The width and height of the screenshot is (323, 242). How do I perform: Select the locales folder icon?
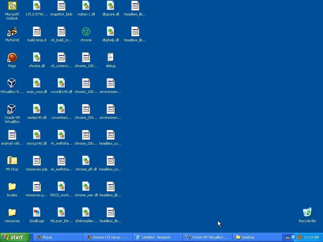point(12,187)
